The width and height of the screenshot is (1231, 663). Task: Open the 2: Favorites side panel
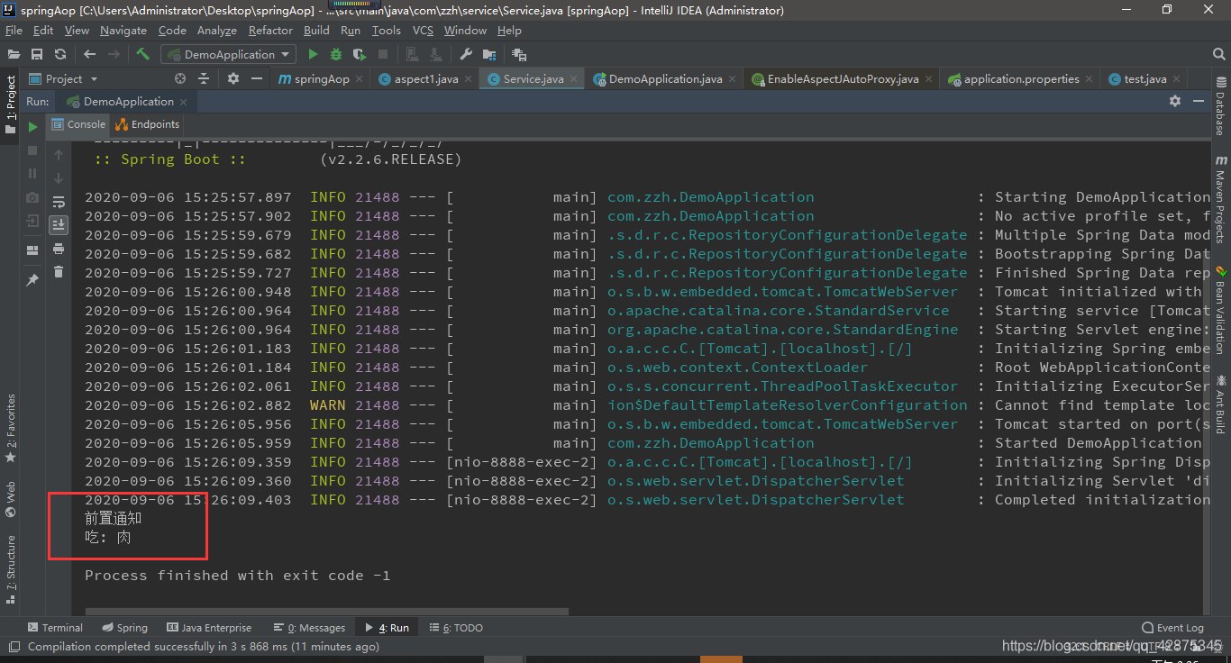(x=11, y=429)
